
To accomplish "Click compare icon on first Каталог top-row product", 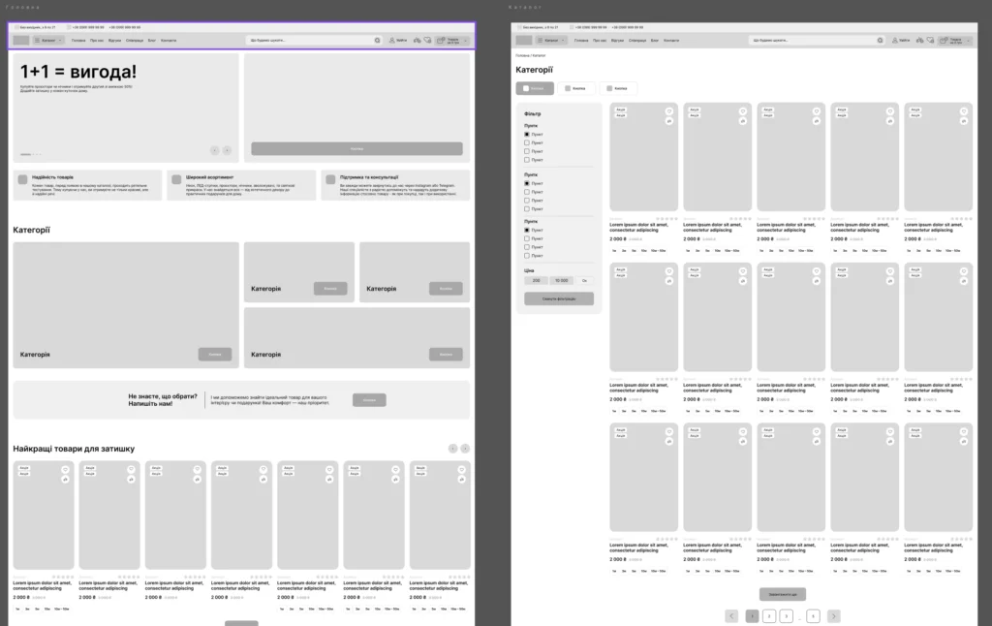I will click(x=669, y=121).
